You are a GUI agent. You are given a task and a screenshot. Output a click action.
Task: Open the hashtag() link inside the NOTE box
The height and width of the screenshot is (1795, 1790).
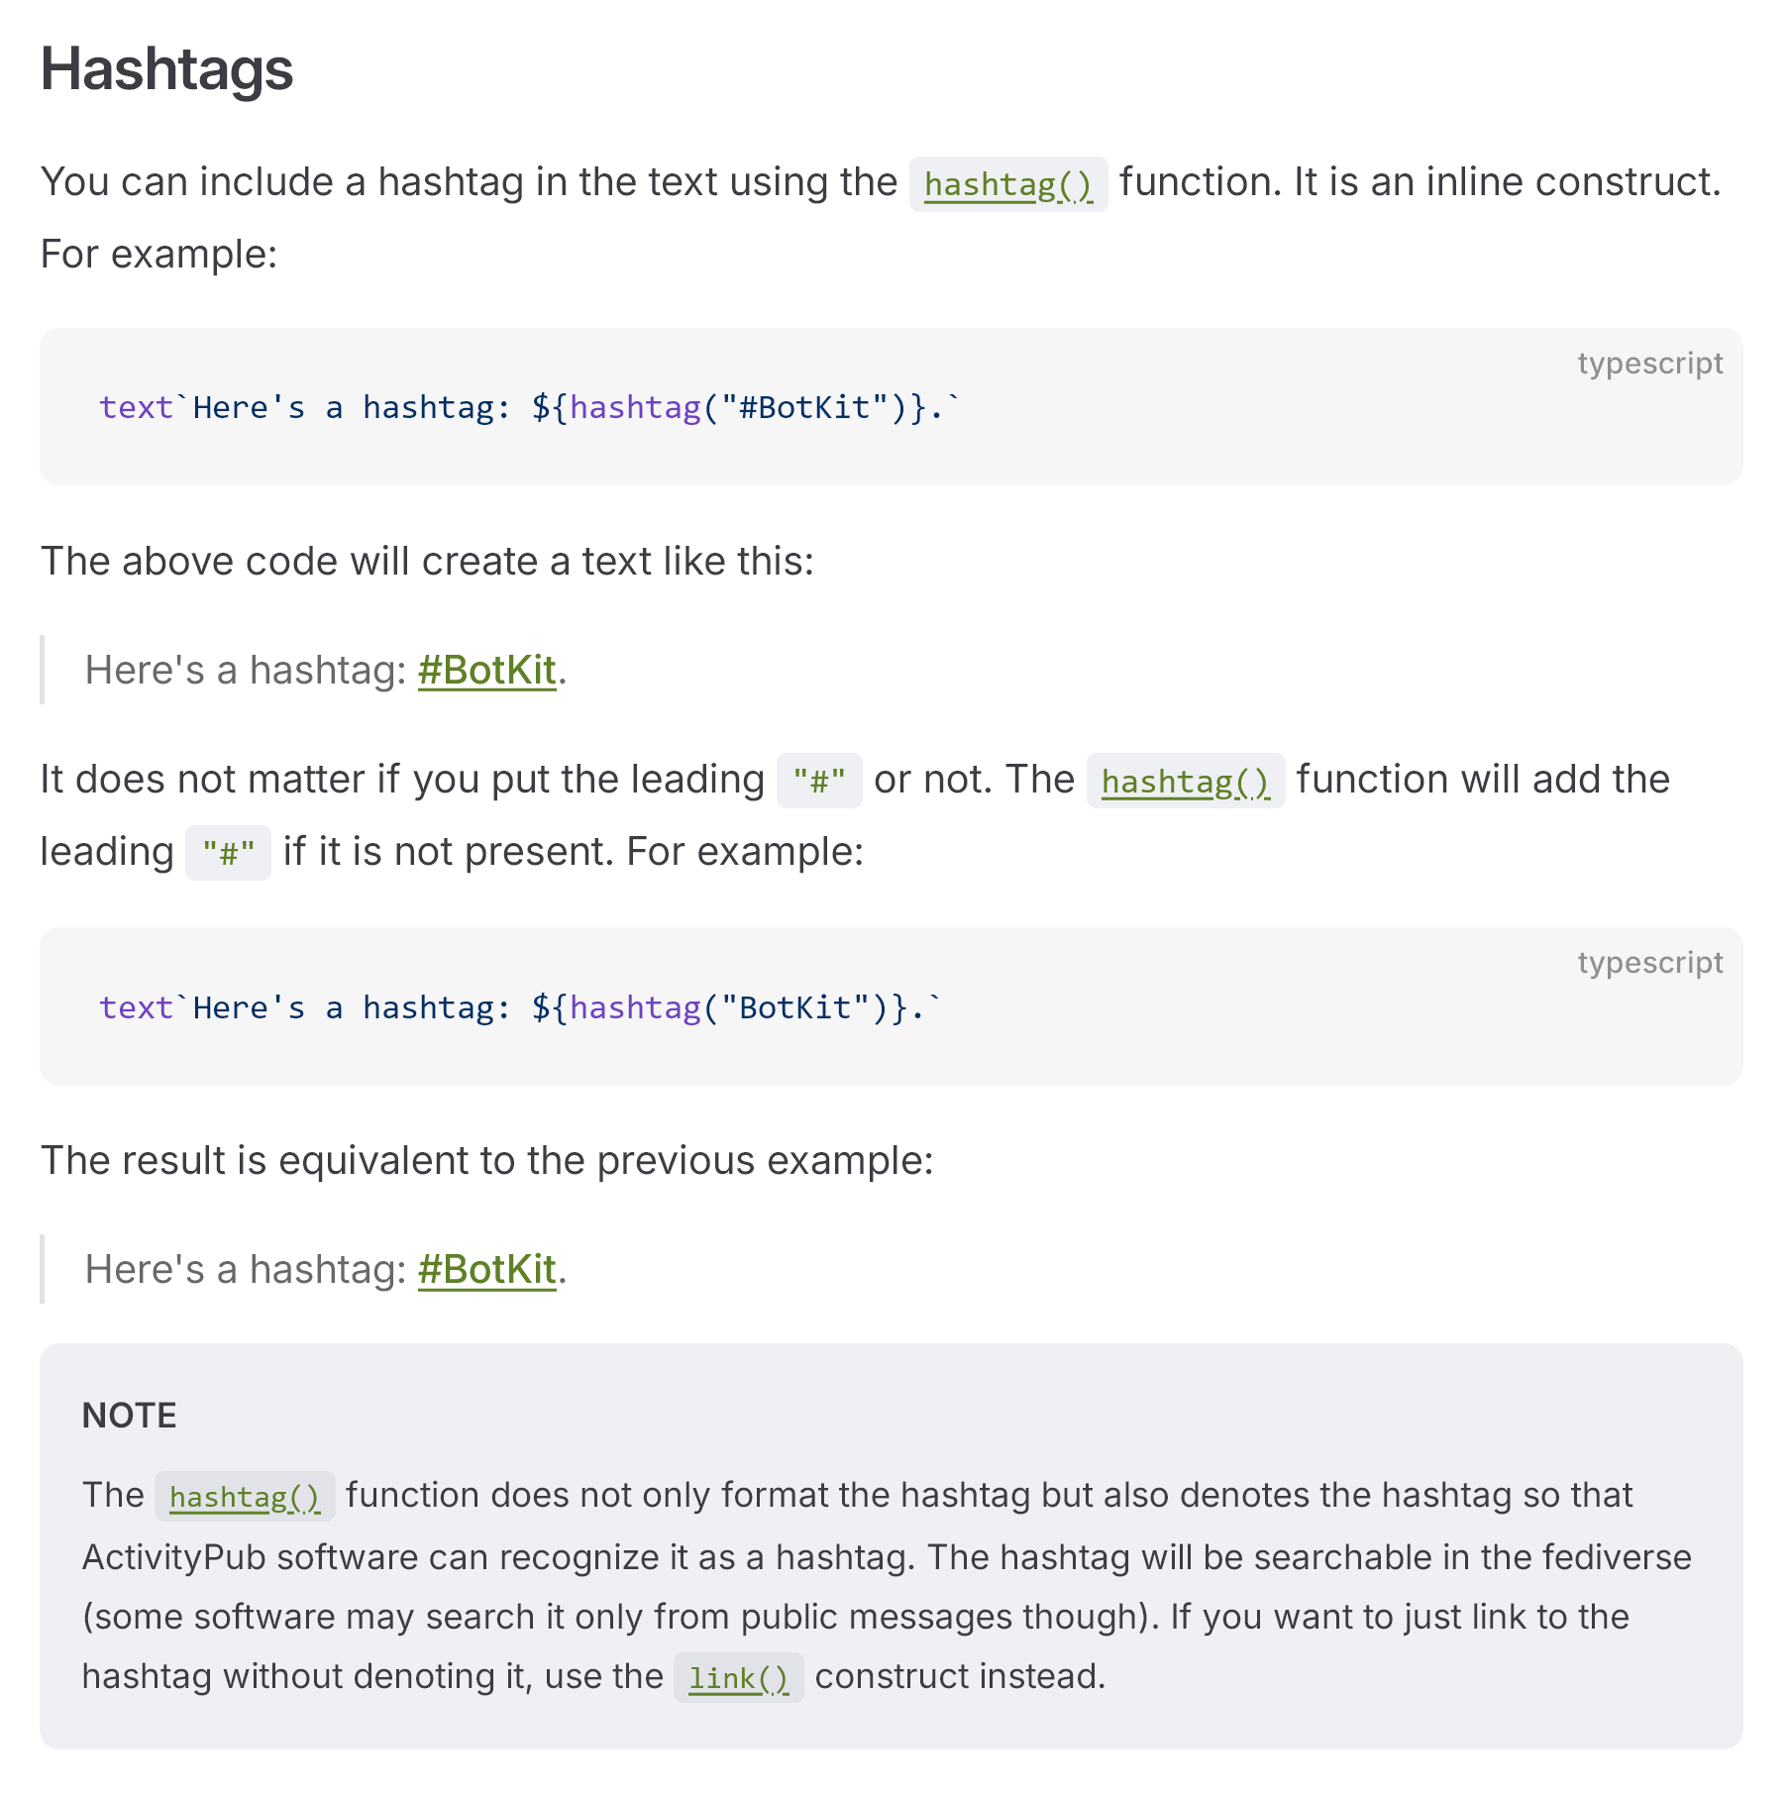coord(245,1497)
